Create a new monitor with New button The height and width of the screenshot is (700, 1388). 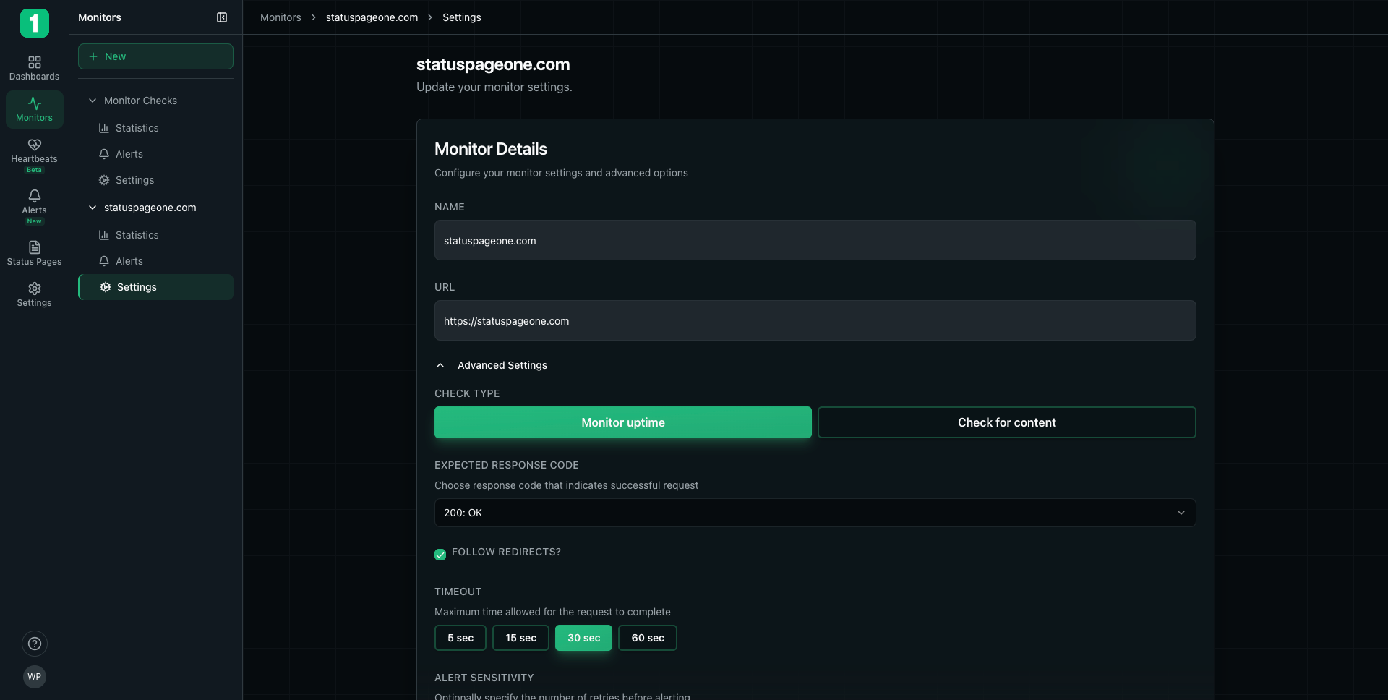tap(155, 56)
